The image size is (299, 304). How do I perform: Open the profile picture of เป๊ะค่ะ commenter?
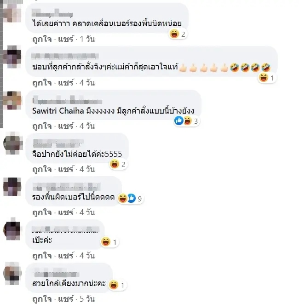click(x=12, y=229)
